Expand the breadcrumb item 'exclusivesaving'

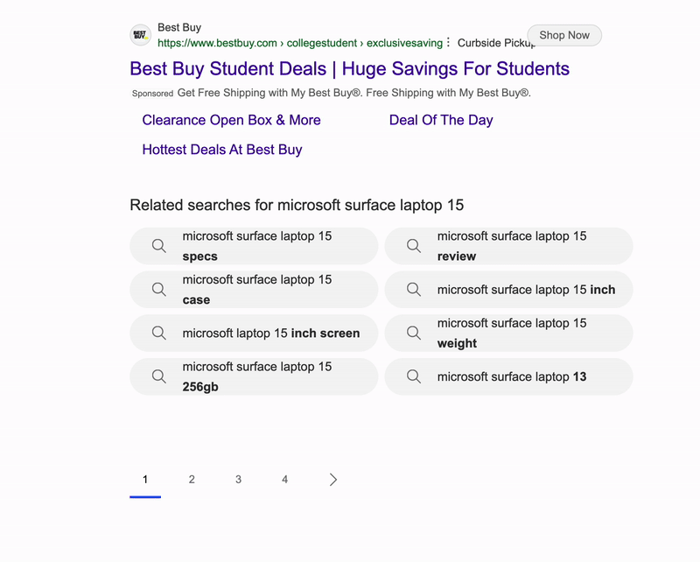point(404,41)
